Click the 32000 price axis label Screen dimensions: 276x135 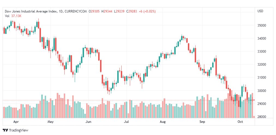pos(262,65)
